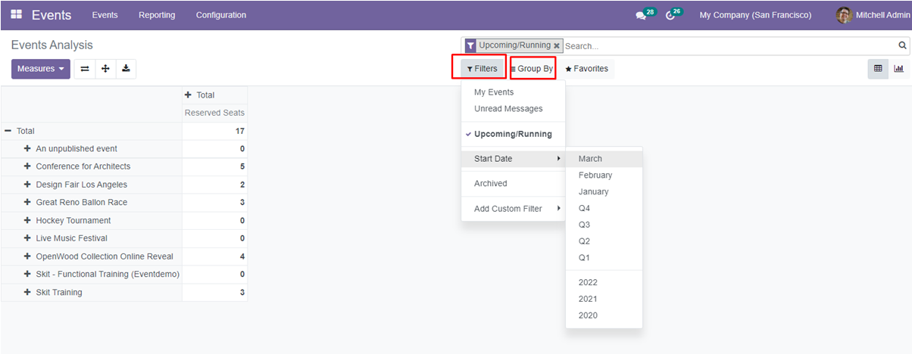Screen dimensions: 912x354
Task: Click the search magnifier icon
Action: pyautogui.click(x=902, y=45)
